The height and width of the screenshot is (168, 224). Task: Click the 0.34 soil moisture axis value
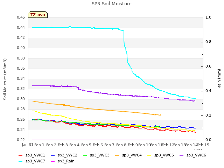point(21,78)
